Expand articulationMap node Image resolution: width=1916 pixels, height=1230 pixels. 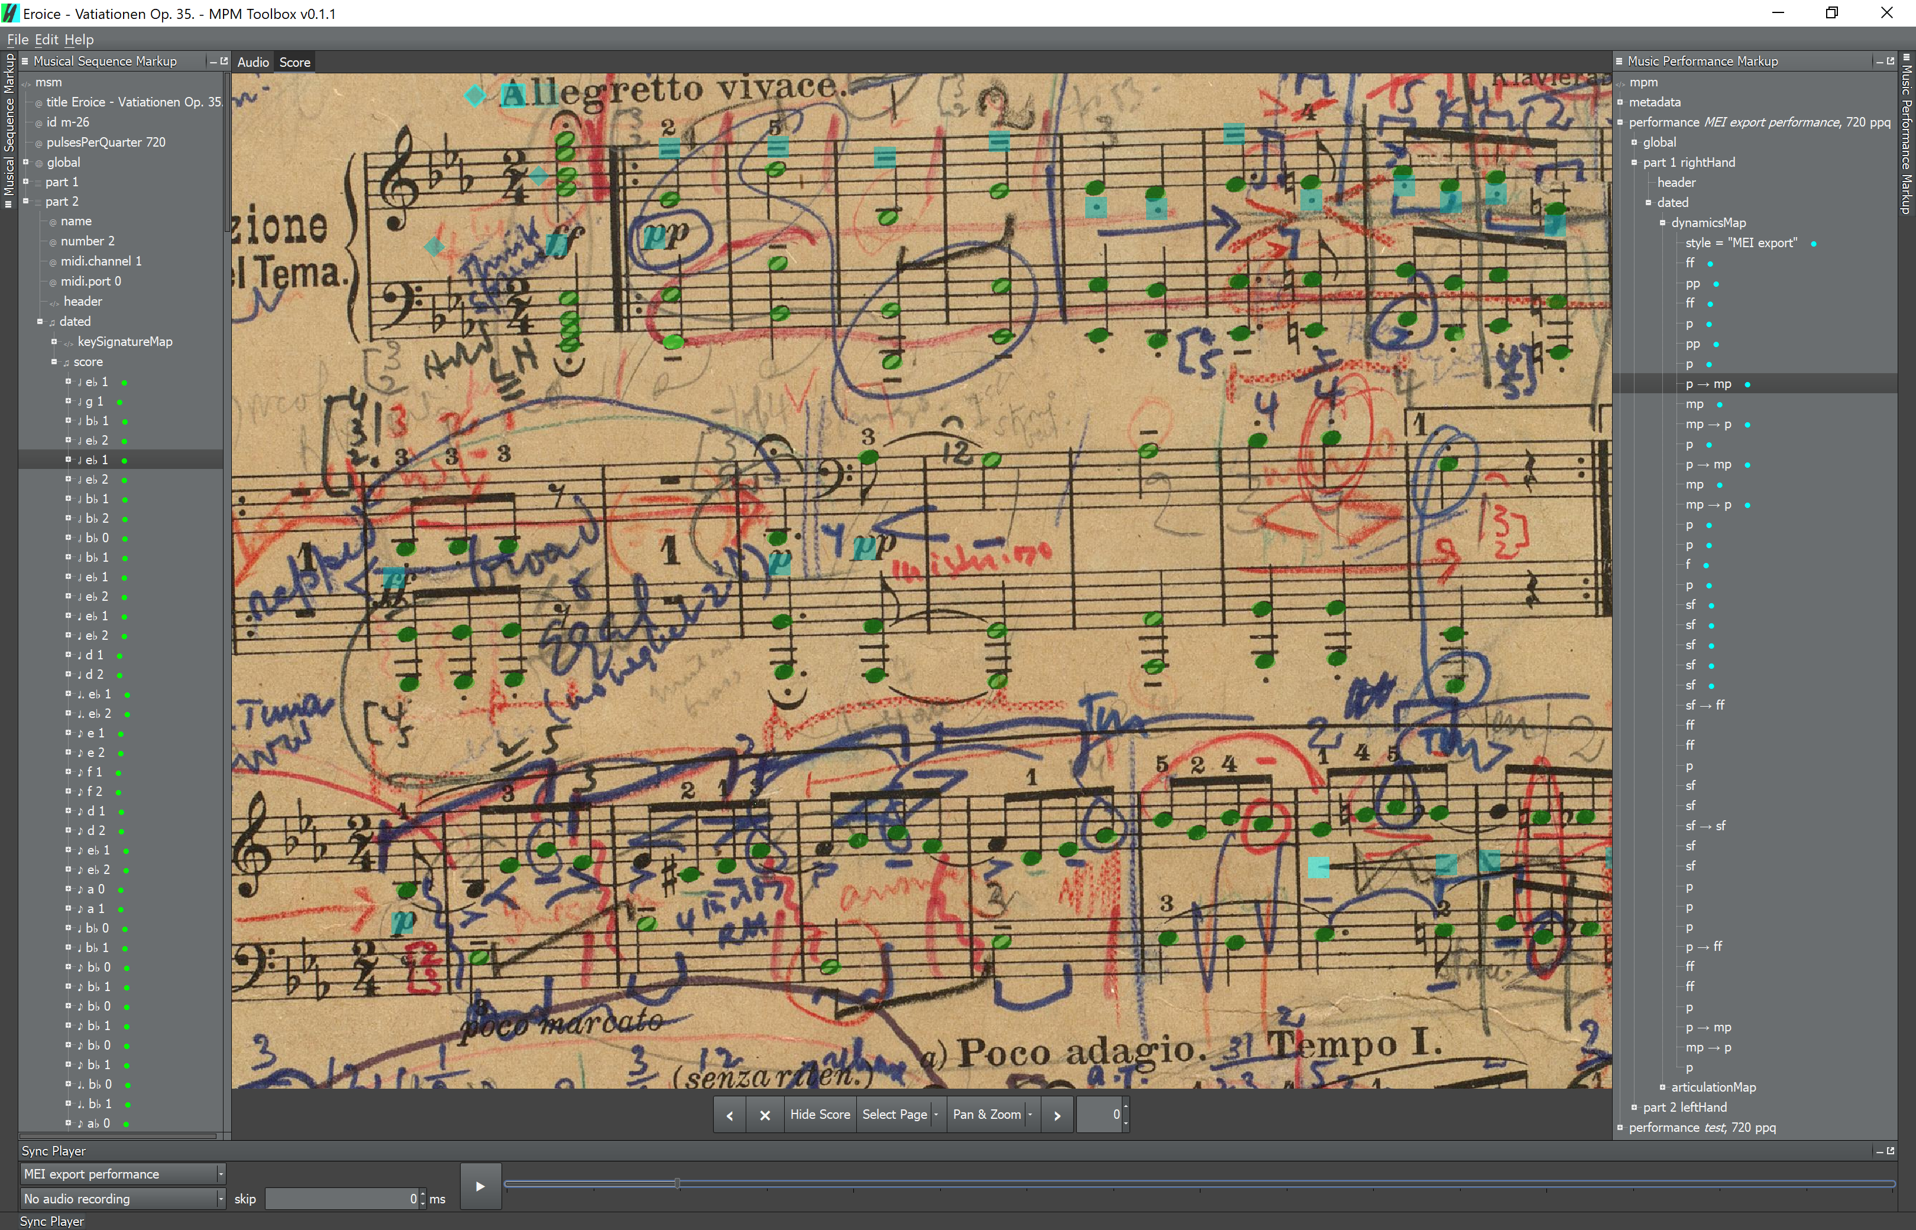tap(1663, 1087)
